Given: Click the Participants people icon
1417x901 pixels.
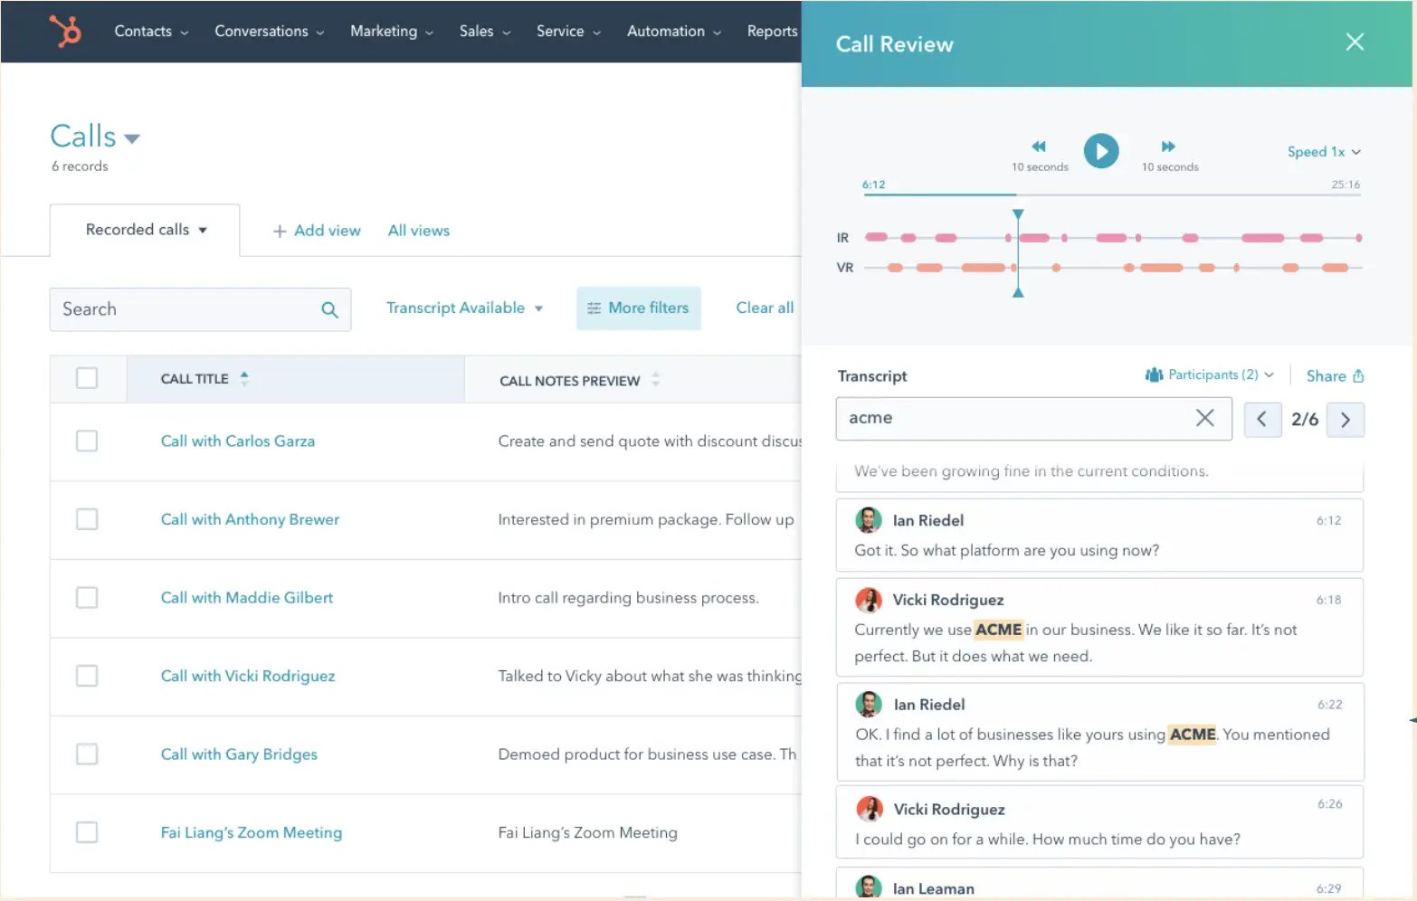Looking at the screenshot, I should [x=1154, y=375].
